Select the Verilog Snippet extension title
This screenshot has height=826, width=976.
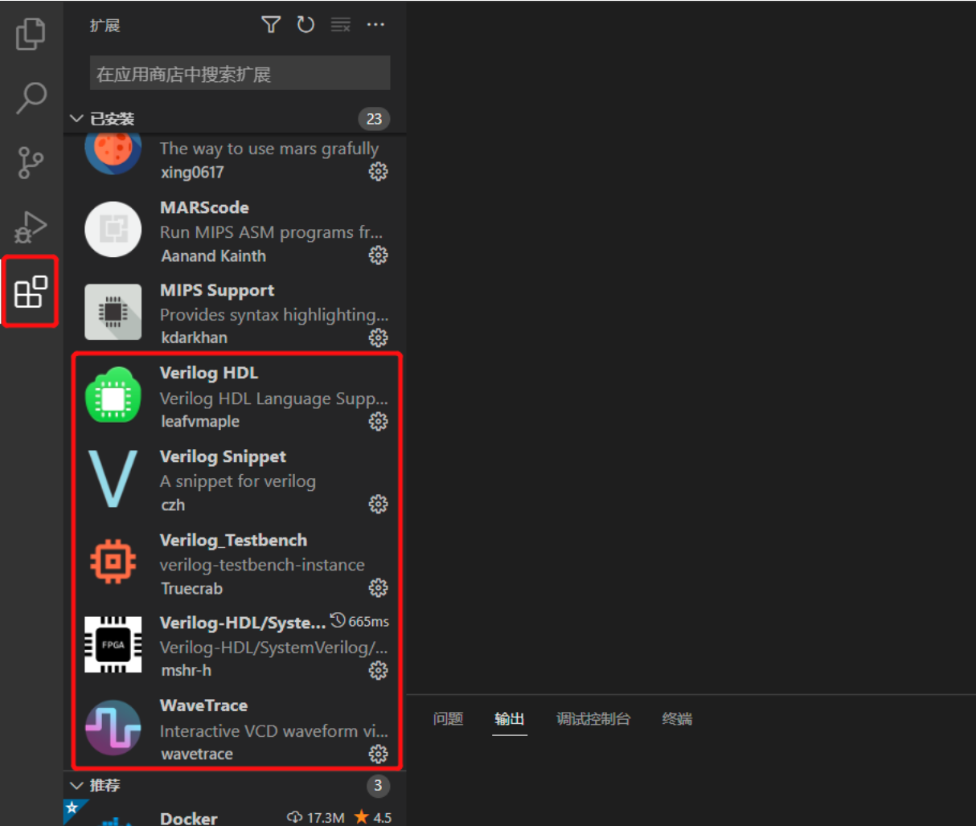pyautogui.click(x=223, y=456)
